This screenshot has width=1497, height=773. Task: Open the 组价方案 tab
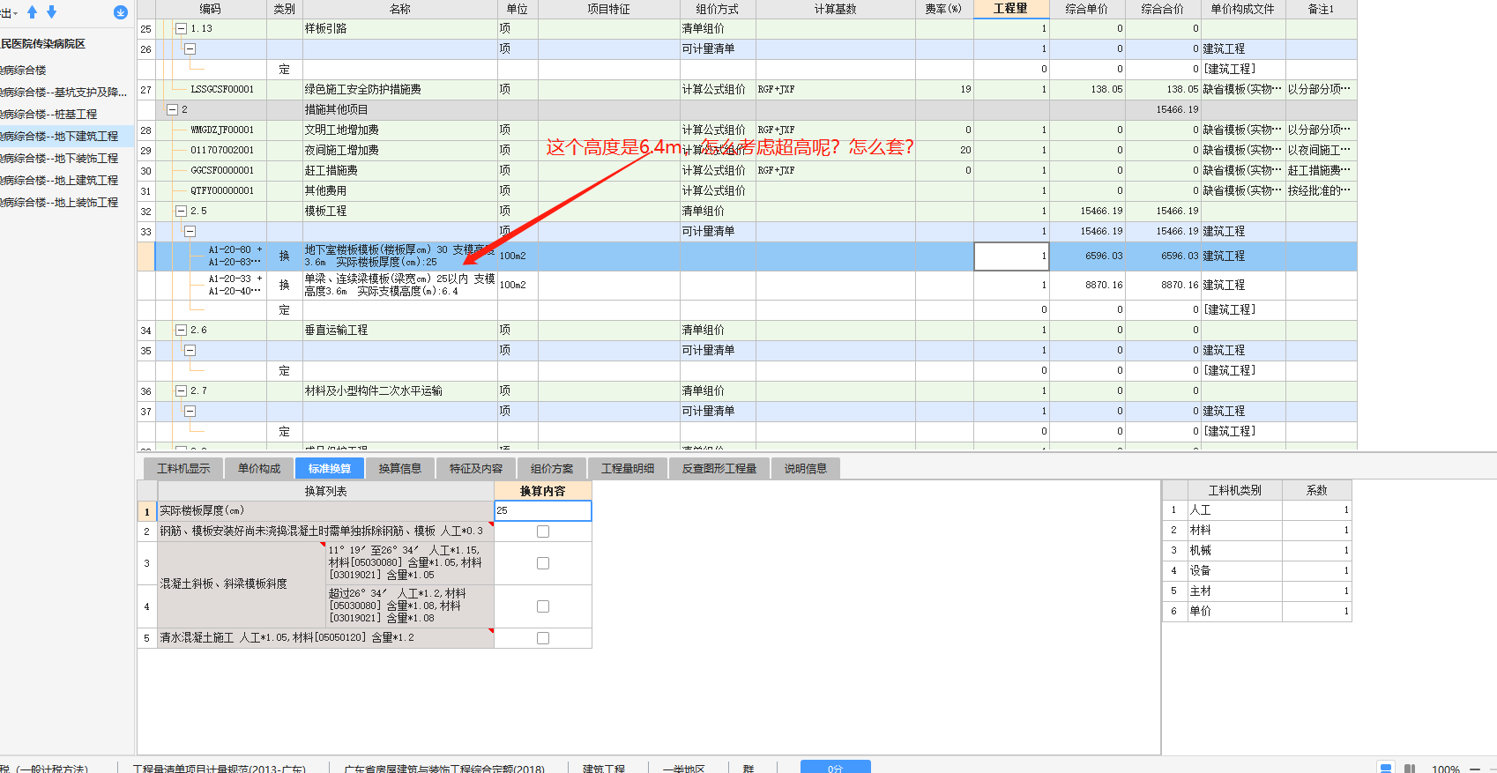point(552,468)
